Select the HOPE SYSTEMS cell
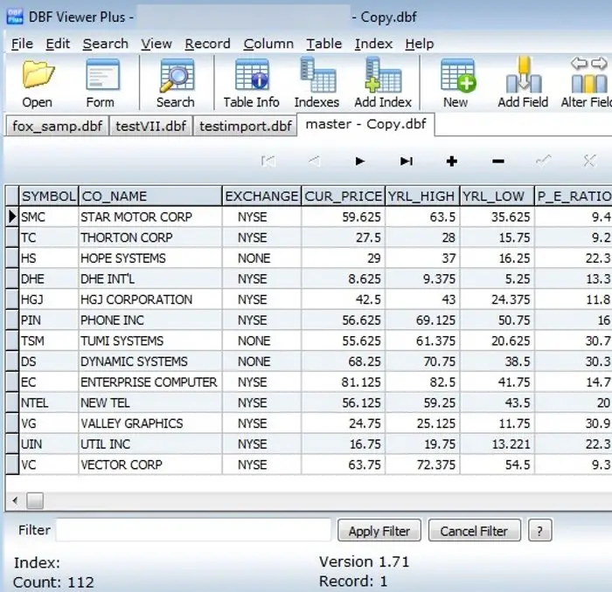This screenshot has height=592, width=612. coord(150,258)
